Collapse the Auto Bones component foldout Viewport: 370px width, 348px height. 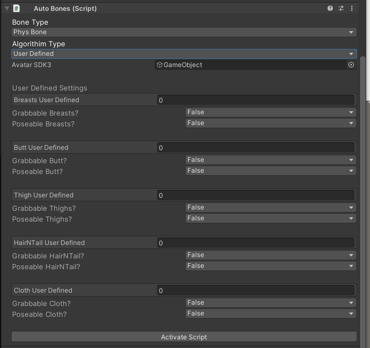(x=6, y=8)
